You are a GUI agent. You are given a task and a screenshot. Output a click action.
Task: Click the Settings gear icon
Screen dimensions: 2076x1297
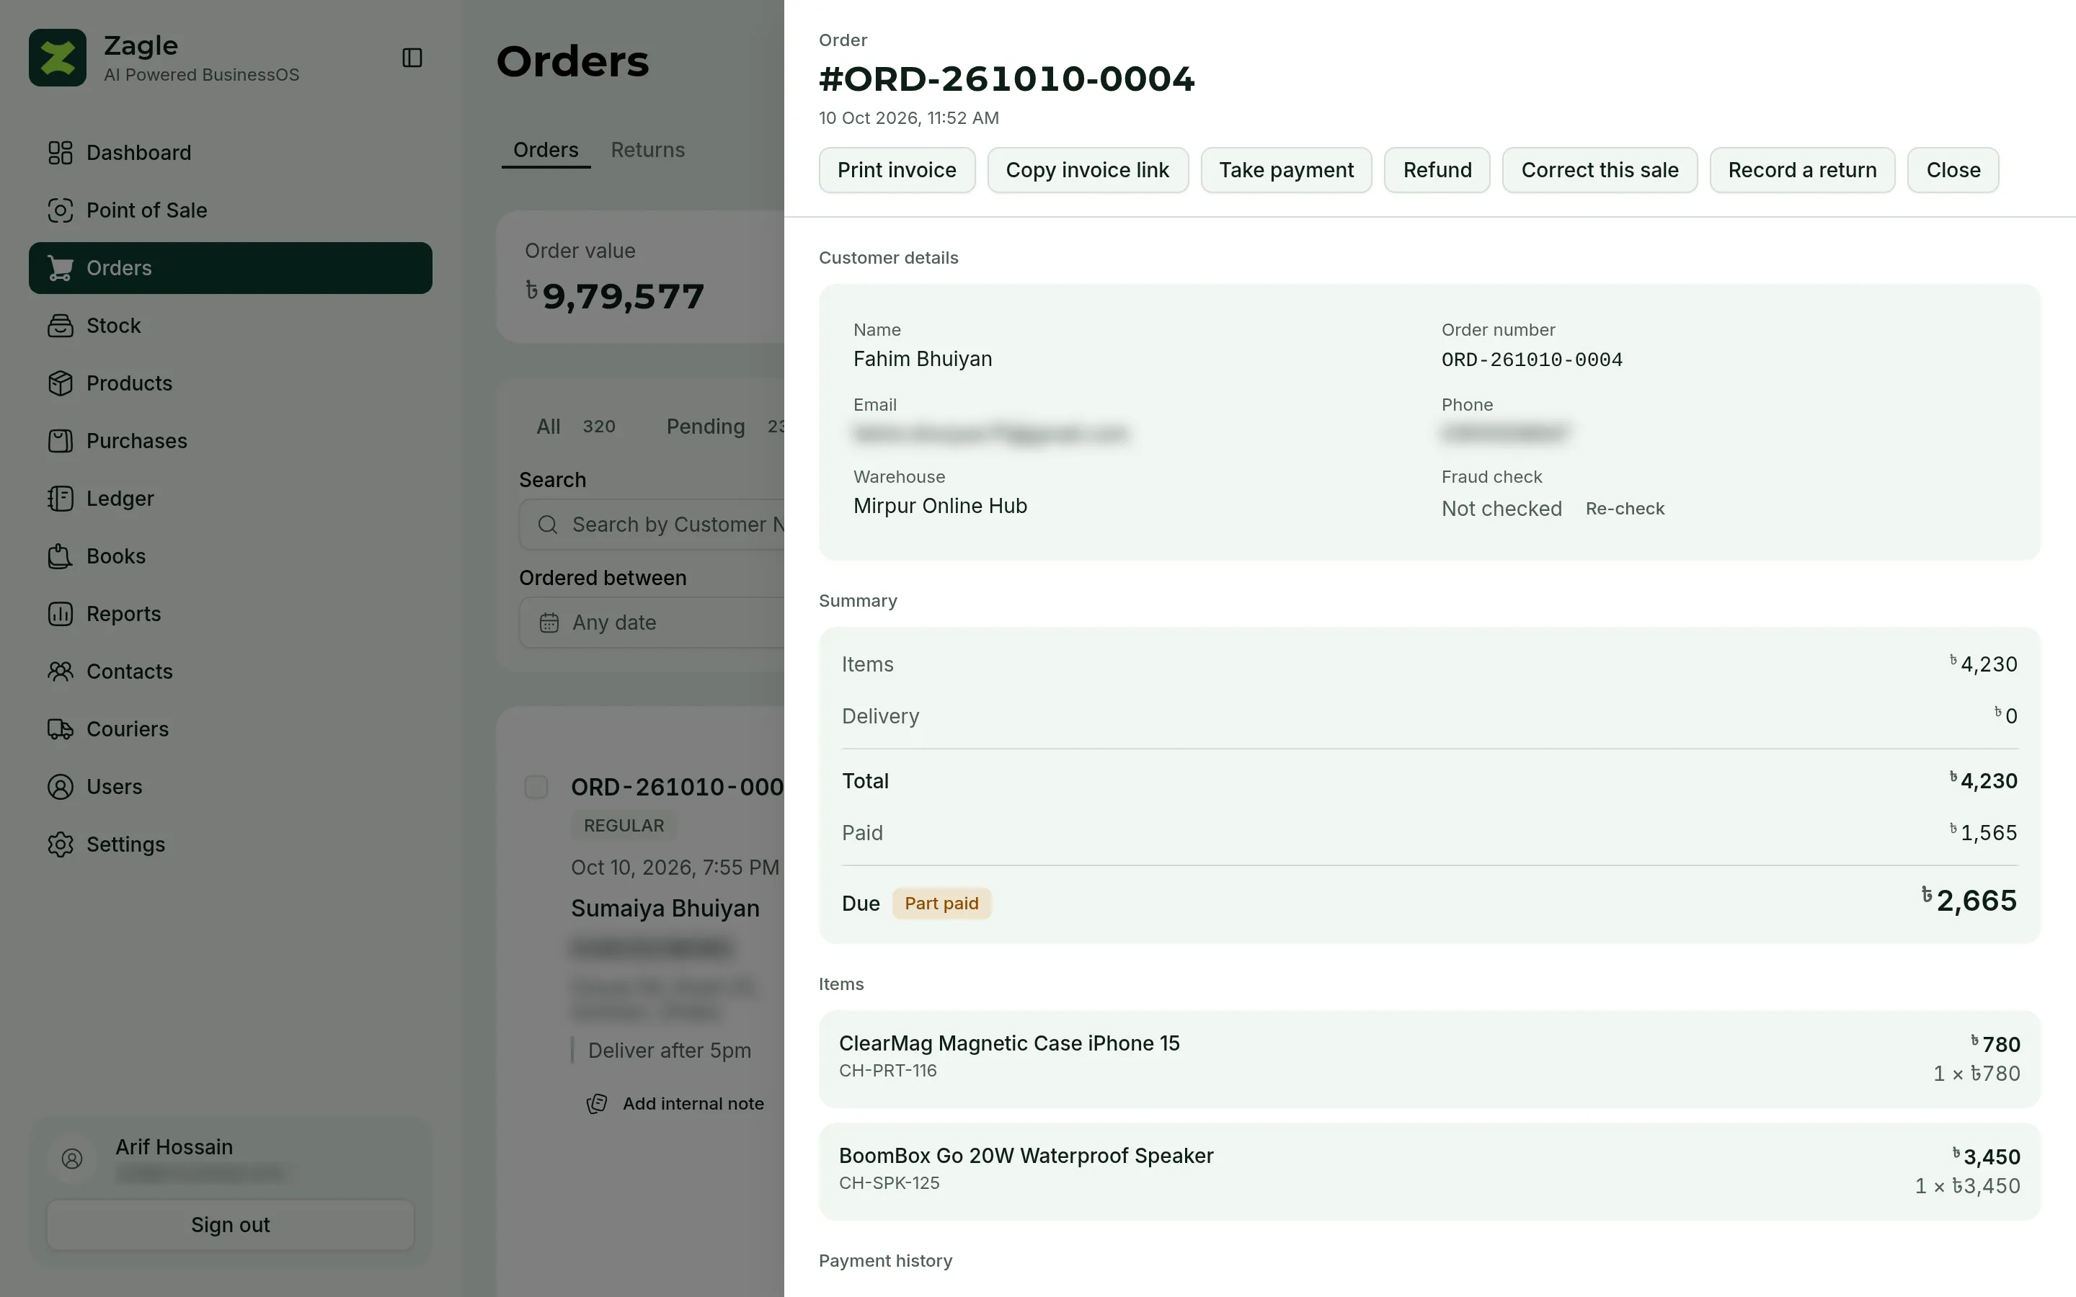(60, 844)
